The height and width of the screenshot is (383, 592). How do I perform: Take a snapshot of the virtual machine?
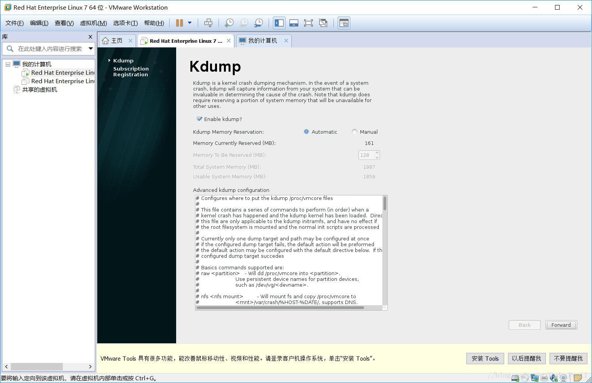tap(229, 23)
